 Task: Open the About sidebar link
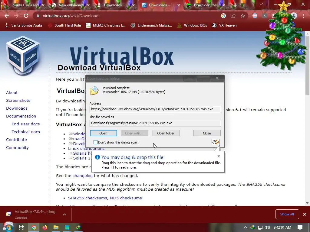[x=12, y=92]
